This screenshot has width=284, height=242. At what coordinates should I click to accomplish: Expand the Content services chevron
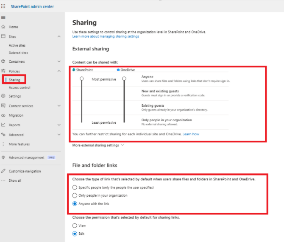click(x=59, y=106)
